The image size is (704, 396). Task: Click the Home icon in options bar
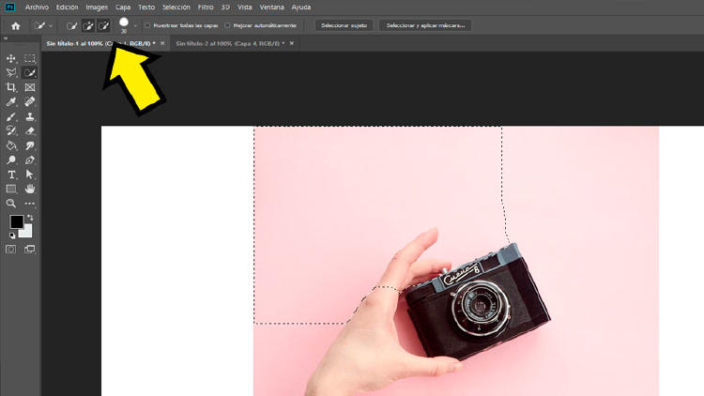[15, 25]
